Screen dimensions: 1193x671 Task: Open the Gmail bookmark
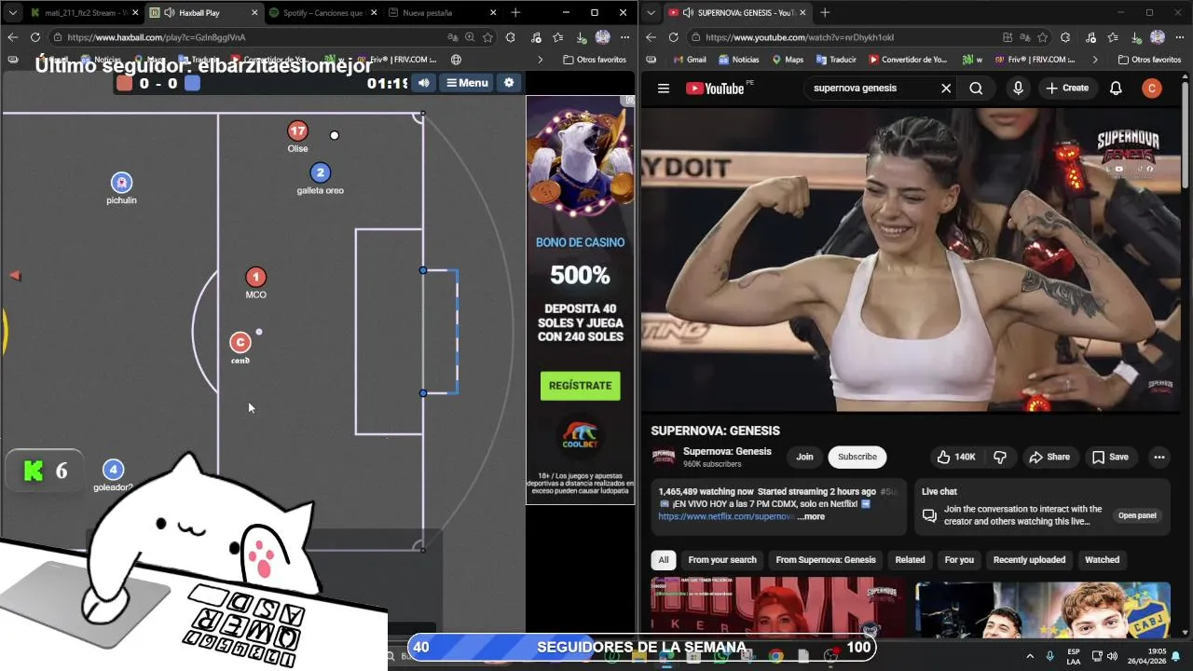tap(689, 60)
